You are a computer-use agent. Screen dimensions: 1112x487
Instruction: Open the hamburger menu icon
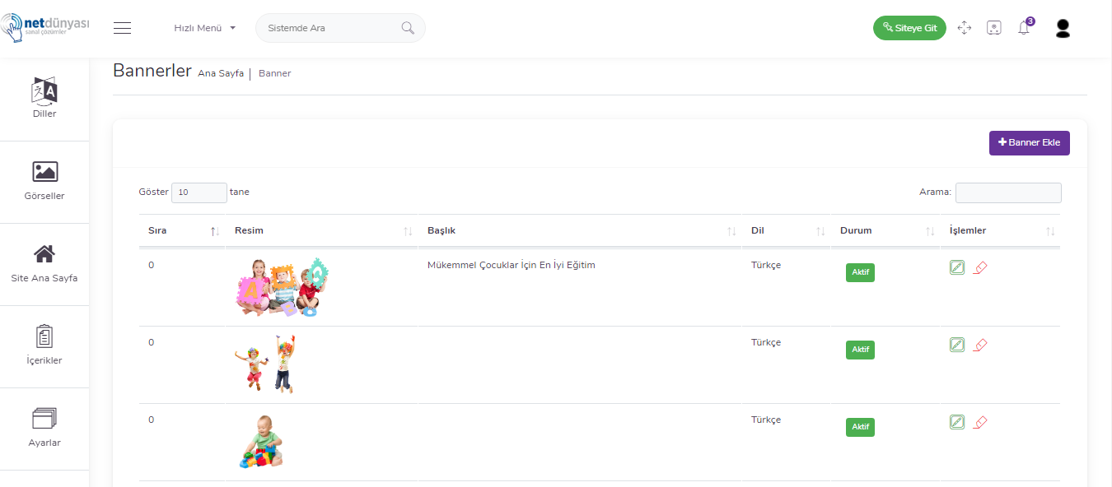123,28
